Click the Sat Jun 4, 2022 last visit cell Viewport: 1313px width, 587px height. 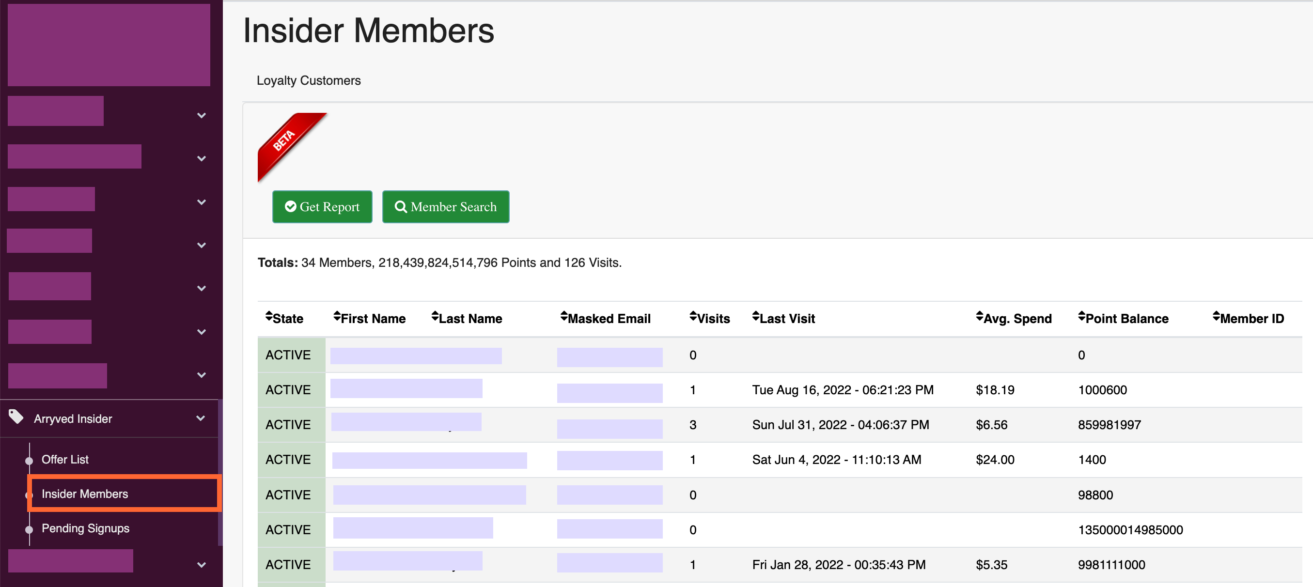[836, 459]
